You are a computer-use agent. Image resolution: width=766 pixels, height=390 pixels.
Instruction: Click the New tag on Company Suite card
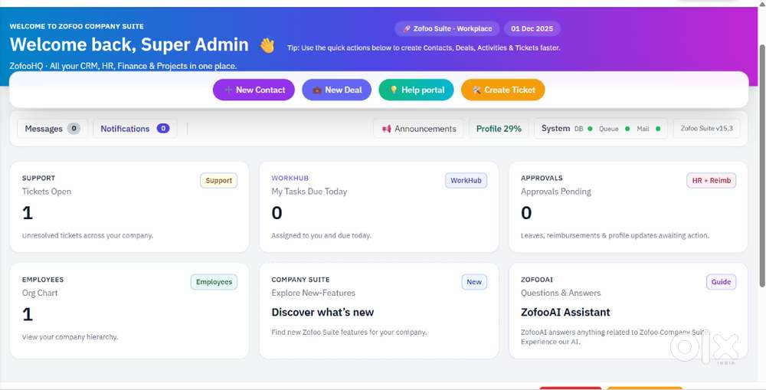tap(474, 282)
